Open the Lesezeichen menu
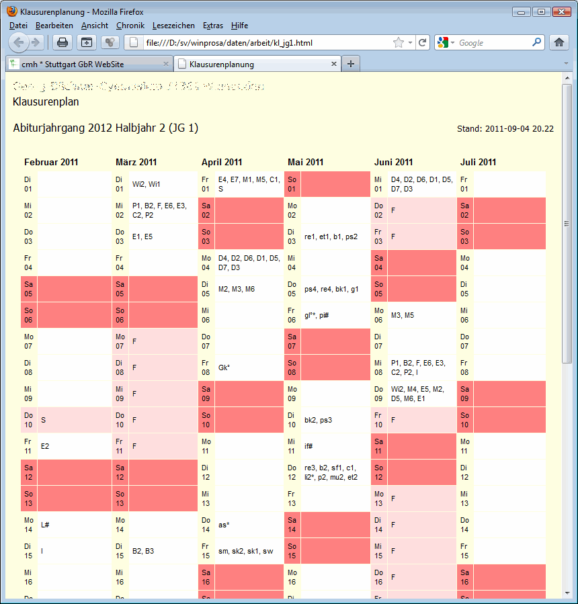 pos(173,26)
